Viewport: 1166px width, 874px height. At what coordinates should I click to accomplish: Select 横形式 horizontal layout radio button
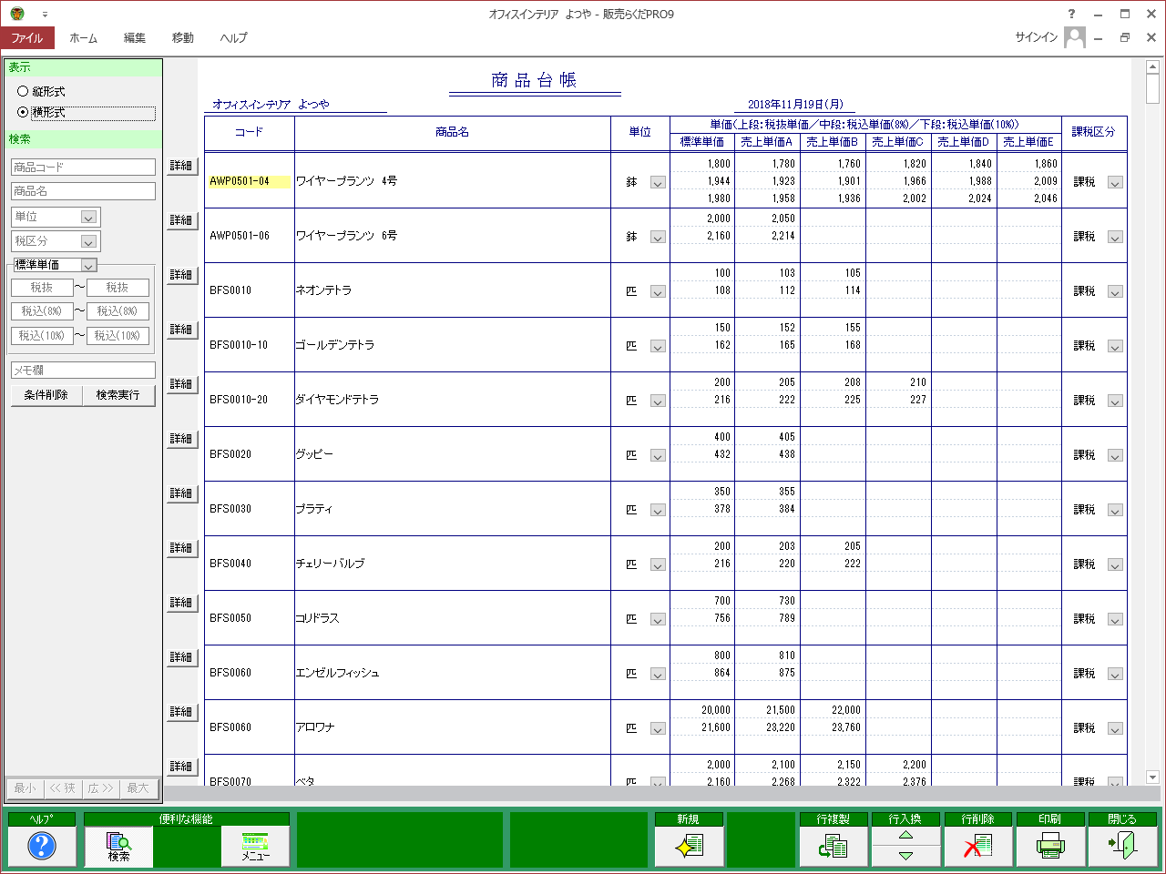pyautogui.click(x=23, y=113)
